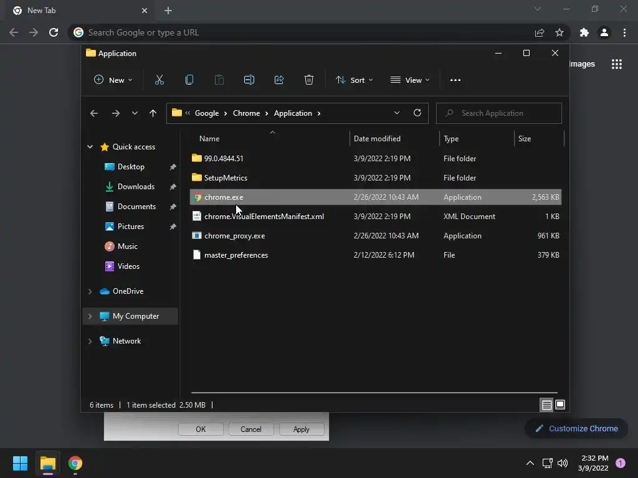
Task: Click the Search Application field
Action: click(499, 113)
